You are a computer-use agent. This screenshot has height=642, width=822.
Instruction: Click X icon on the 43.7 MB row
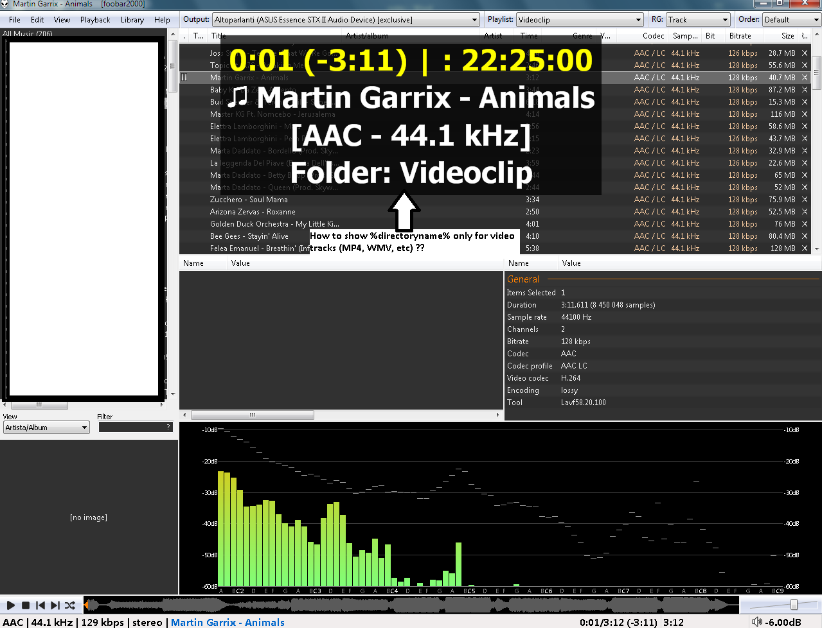coord(805,139)
